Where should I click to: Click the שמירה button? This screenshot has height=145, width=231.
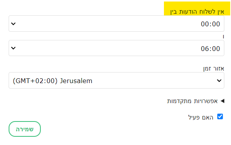click(25, 129)
